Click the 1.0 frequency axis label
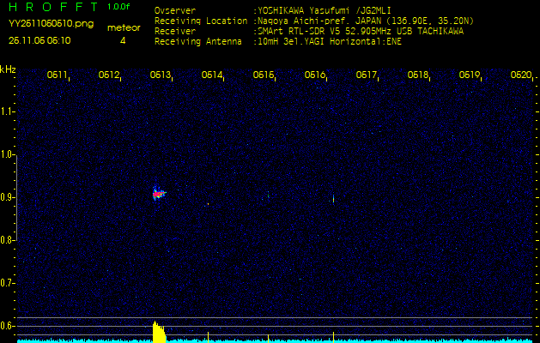This screenshot has height=343, width=540. [8, 154]
